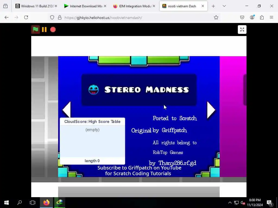Click the green flag to start the game

coord(36,30)
